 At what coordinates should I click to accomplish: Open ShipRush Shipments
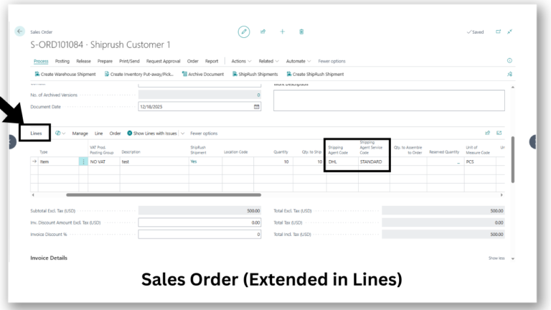pos(255,74)
